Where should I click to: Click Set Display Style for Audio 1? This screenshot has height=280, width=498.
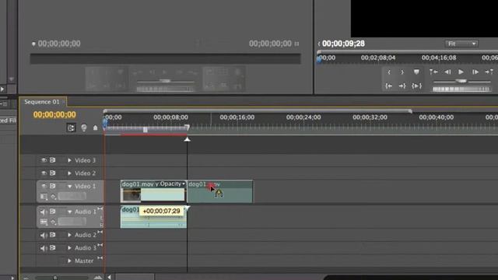(x=44, y=222)
